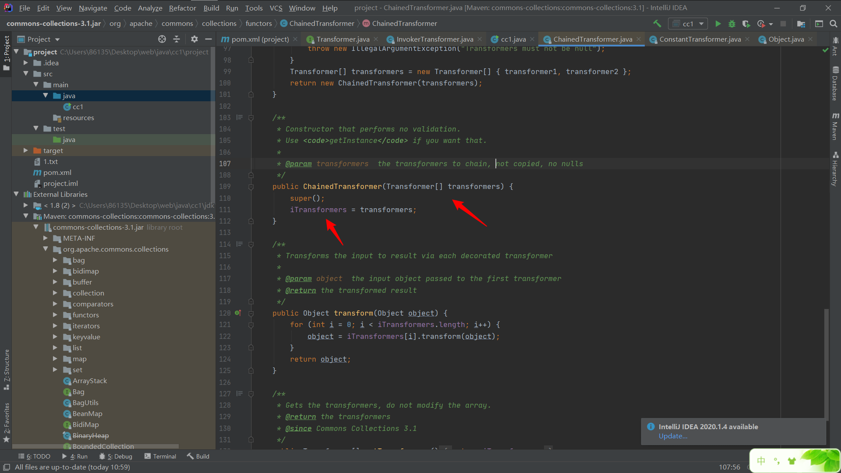Screen dimensions: 841x473
Task: Open the TODO tool window
Action: [x=35, y=456]
